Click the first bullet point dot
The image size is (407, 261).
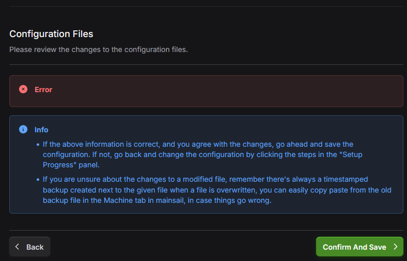coord(38,144)
